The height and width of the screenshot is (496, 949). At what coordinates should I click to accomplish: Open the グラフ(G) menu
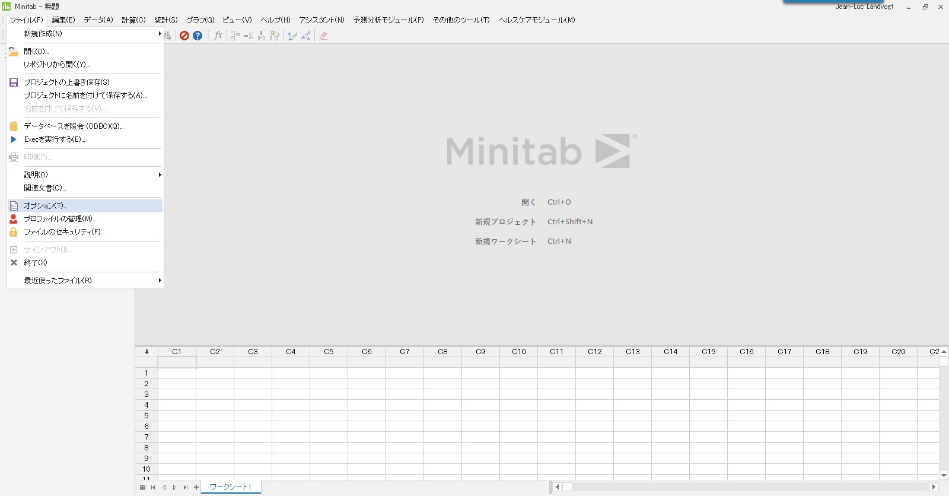coord(200,20)
